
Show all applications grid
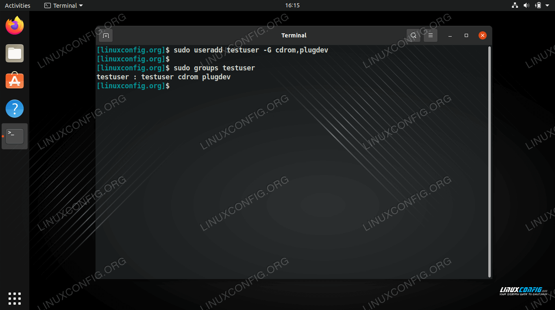[x=15, y=298]
